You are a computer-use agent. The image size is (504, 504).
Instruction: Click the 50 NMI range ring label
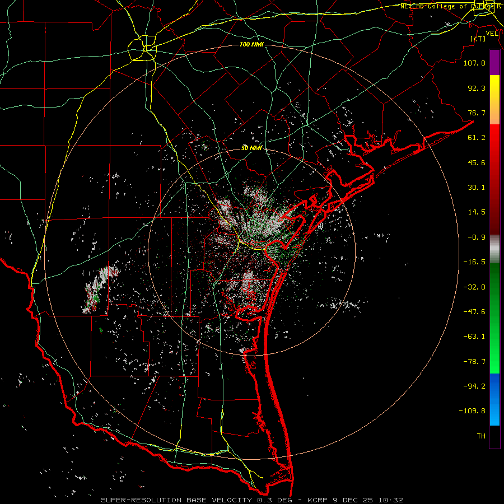[x=251, y=148]
